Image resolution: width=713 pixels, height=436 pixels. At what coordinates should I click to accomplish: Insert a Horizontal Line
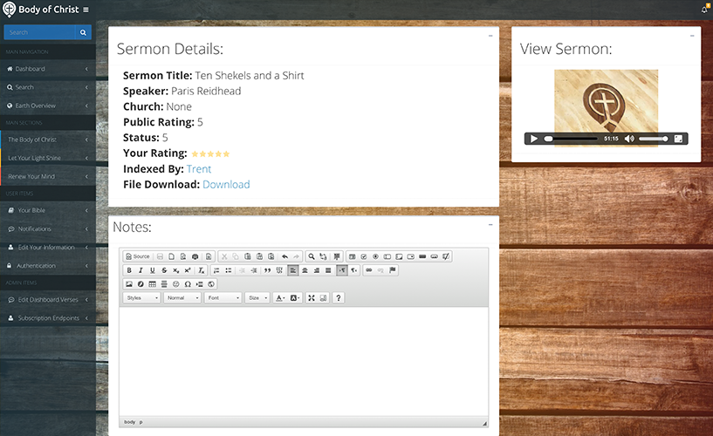[x=164, y=284]
